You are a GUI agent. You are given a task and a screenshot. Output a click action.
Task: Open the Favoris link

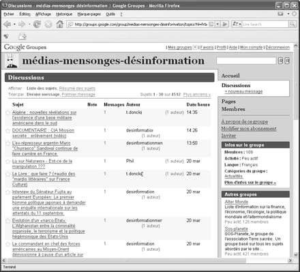207,47
